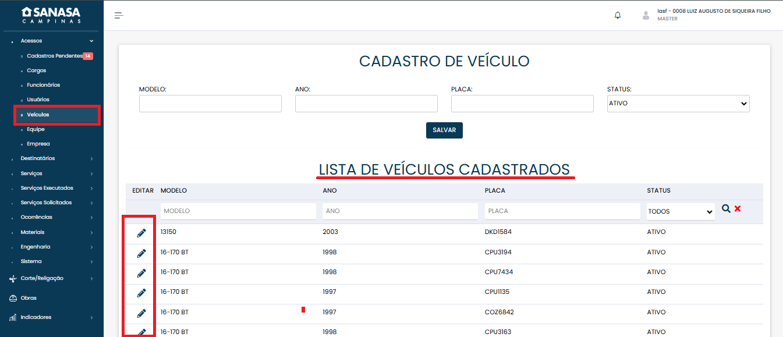Toggle the hamburger sidebar menu icon
The height and width of the screenshot is (337, 783).
(119, 15)
